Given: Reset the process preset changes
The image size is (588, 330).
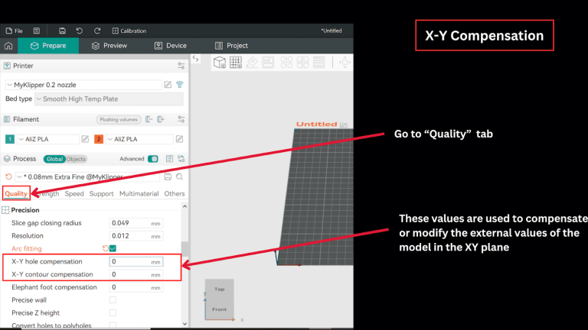Looking at the screenshot, I should click(8, 176).
